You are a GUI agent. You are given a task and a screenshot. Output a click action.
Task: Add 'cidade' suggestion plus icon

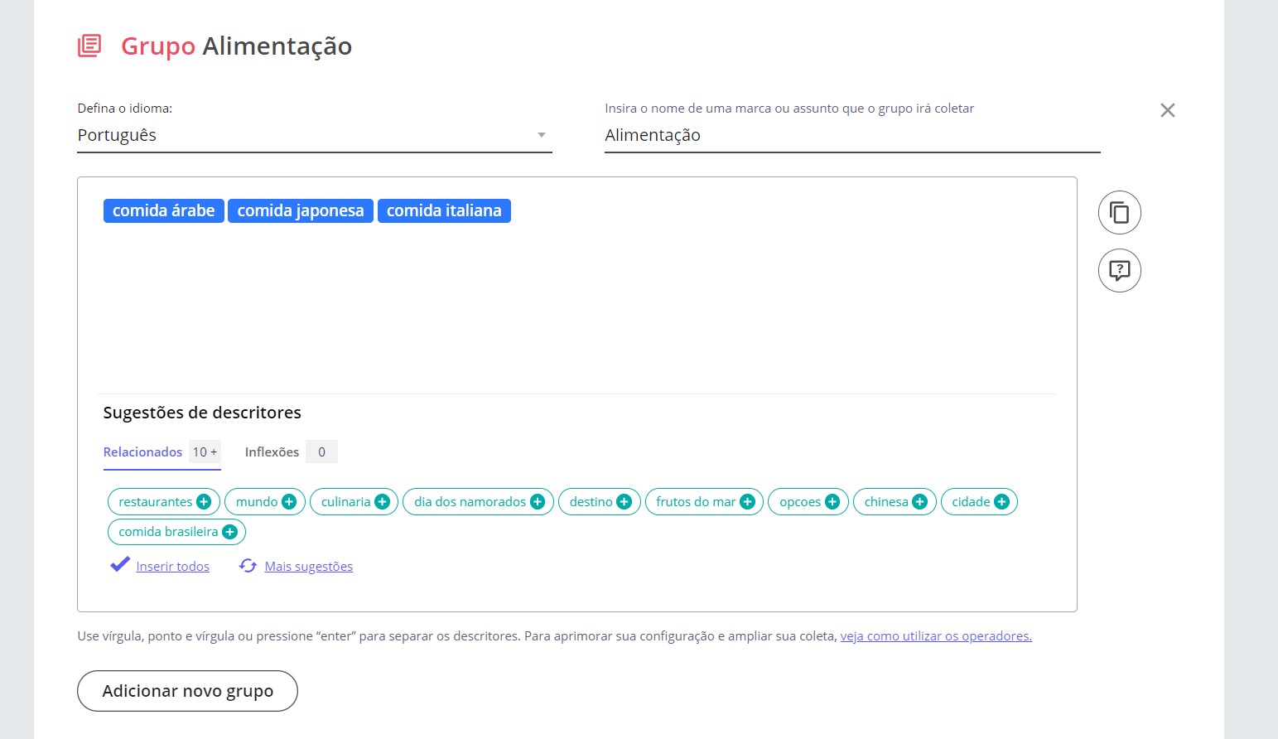point(1001,502)
